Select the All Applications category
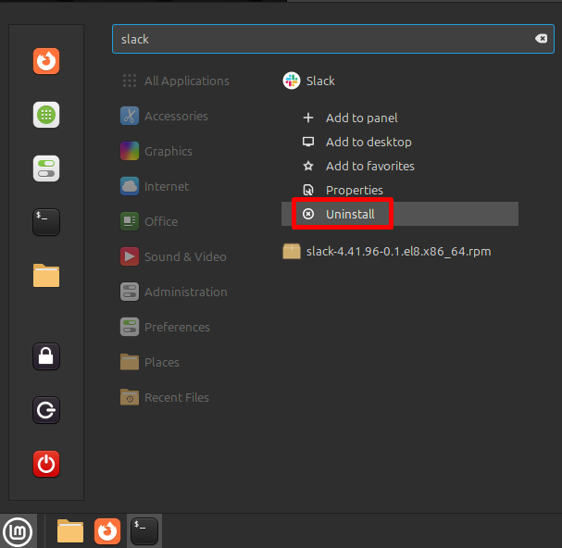 point(175,81)
